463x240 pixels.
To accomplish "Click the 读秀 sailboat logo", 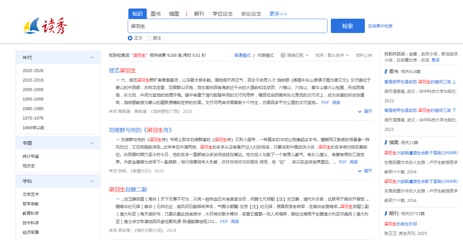I will pos(45,26).
